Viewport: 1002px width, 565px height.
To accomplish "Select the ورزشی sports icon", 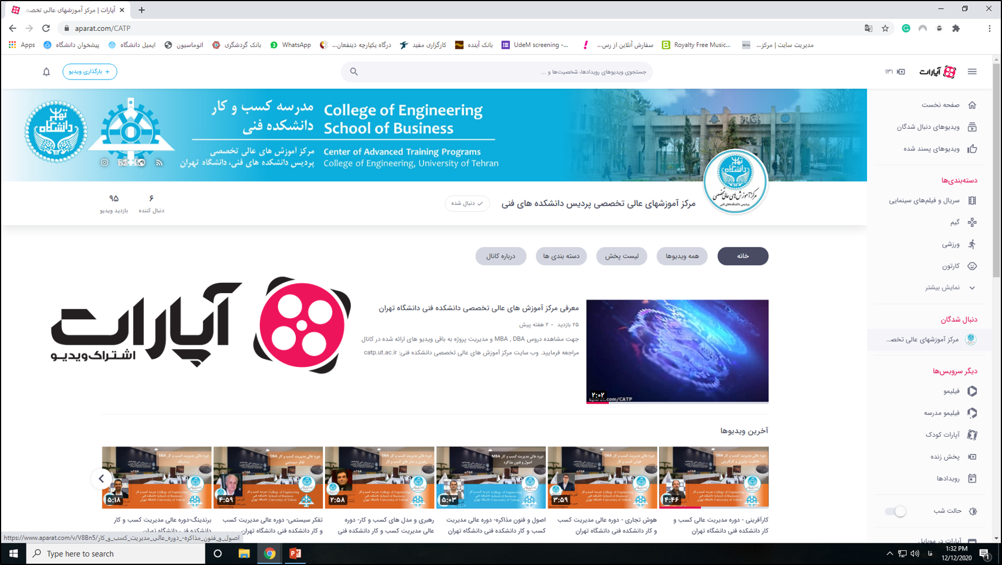I will click(x=972, y=244).
